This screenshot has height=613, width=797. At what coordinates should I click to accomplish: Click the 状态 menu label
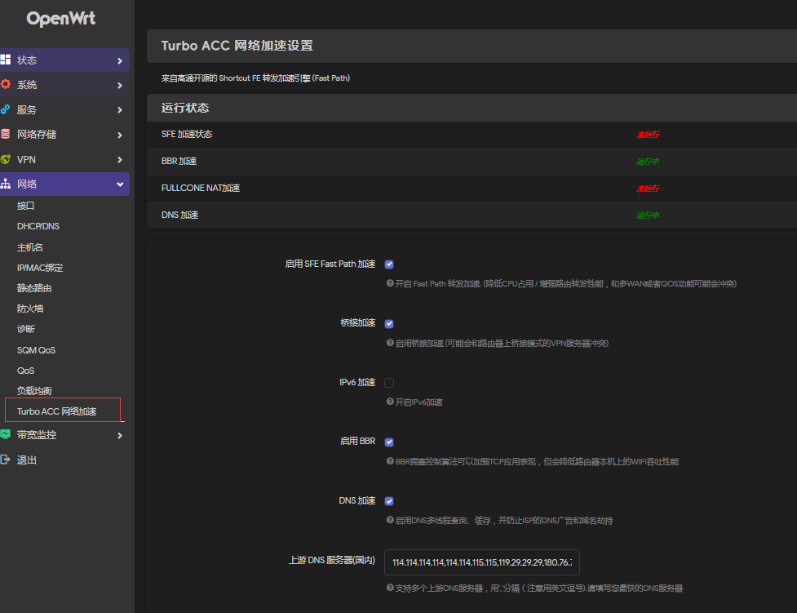(27, 60)
